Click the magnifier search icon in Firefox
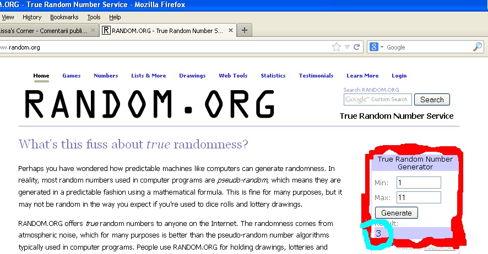This screenshot has width=488, height=254. (x=478, y=47)
